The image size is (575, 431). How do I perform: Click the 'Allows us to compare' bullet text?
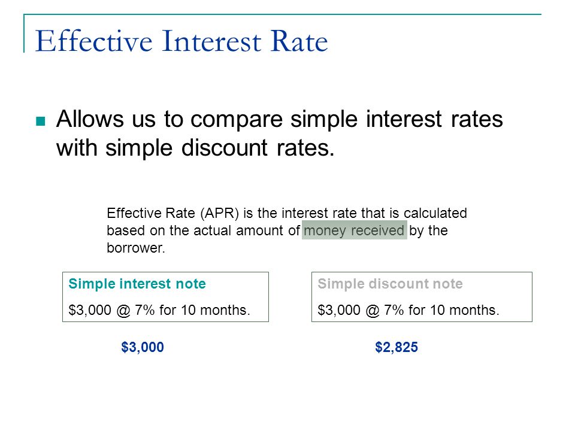[x=280, y=133]
